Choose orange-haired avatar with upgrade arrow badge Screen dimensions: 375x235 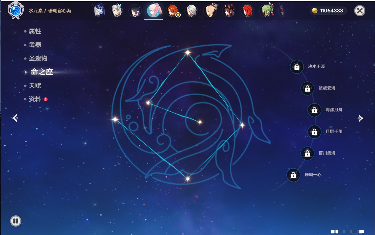pos(173,11)
